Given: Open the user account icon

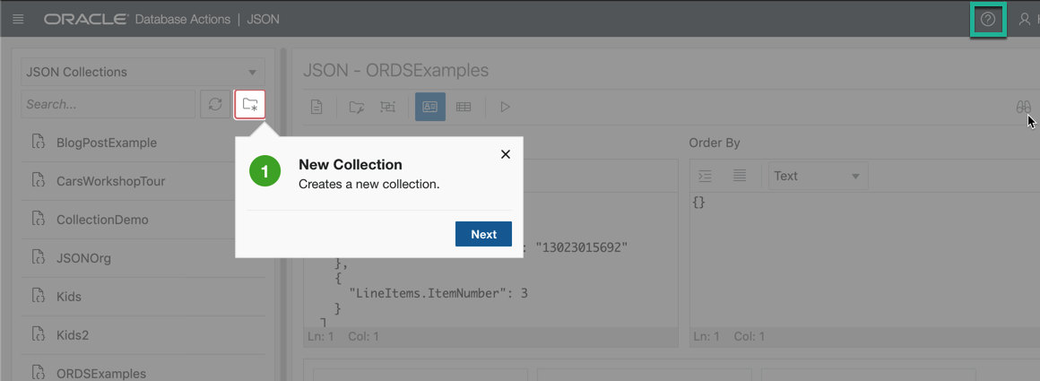Looking at the screenshot, I should (1025, 19).
